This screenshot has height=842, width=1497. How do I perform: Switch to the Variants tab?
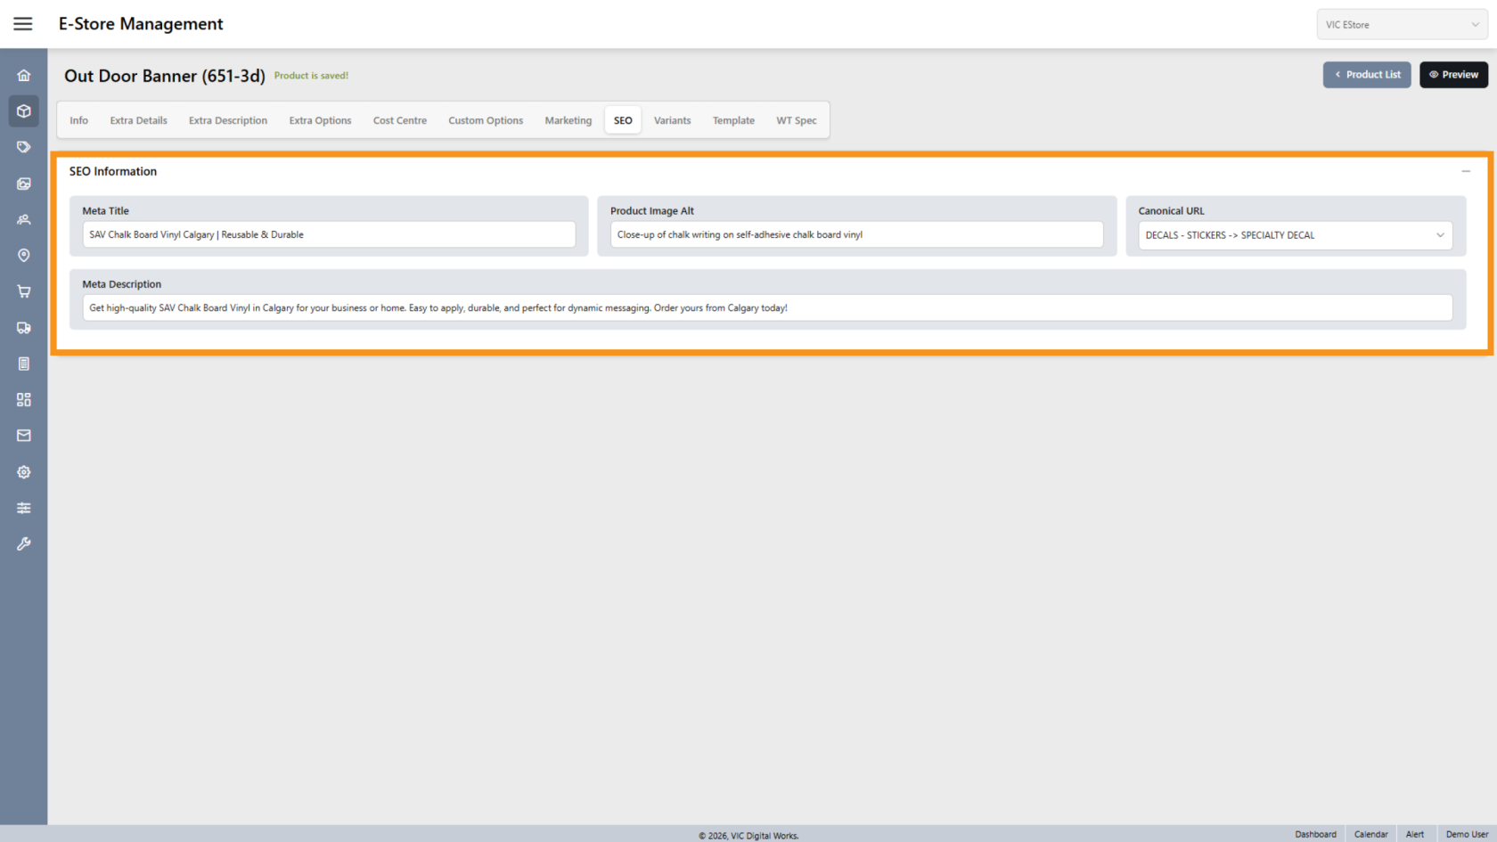coord(672,120)
